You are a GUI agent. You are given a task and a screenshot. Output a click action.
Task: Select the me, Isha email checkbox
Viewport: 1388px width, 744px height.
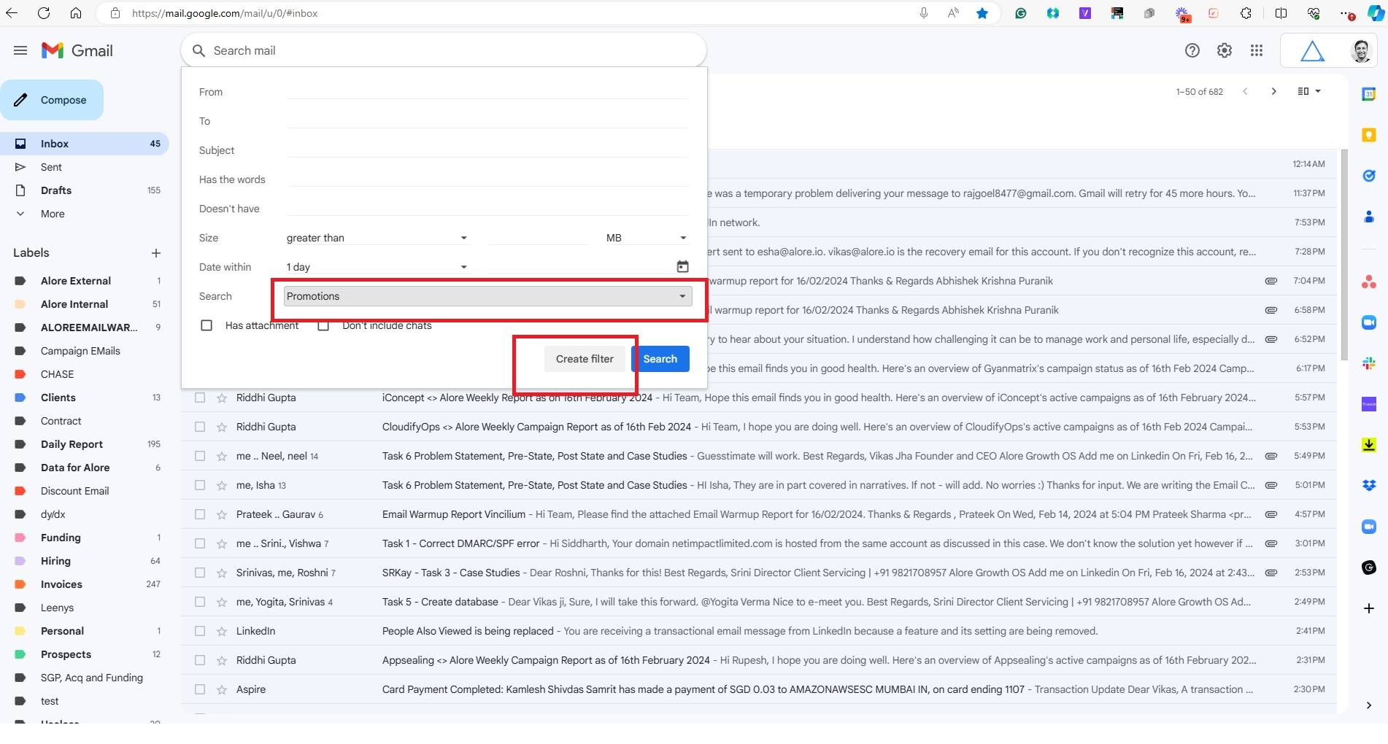point(200,485)
